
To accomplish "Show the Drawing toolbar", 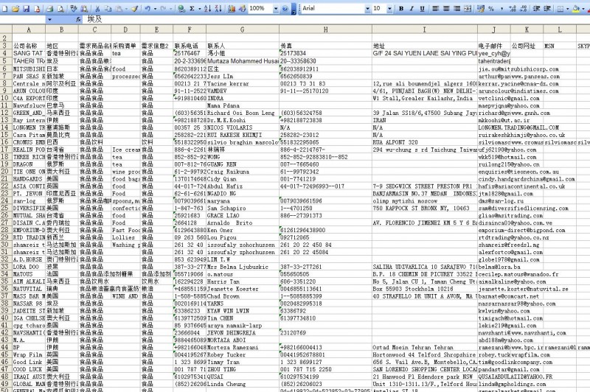I will click(243, 9).
